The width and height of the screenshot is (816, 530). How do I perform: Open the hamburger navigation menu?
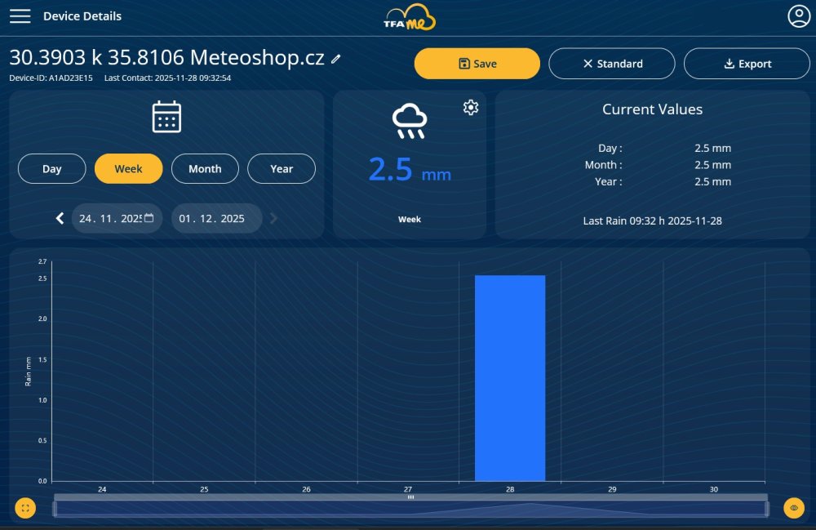pyautogui.click(x=20, y=16)
